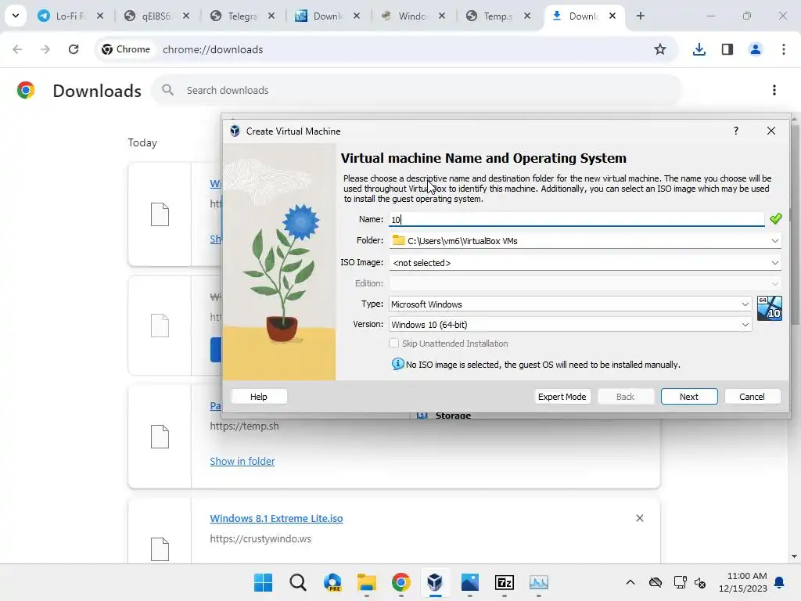Screen dimensions: 801x601
Task: Switch to Expert Mode
Action: click(562, 397)
